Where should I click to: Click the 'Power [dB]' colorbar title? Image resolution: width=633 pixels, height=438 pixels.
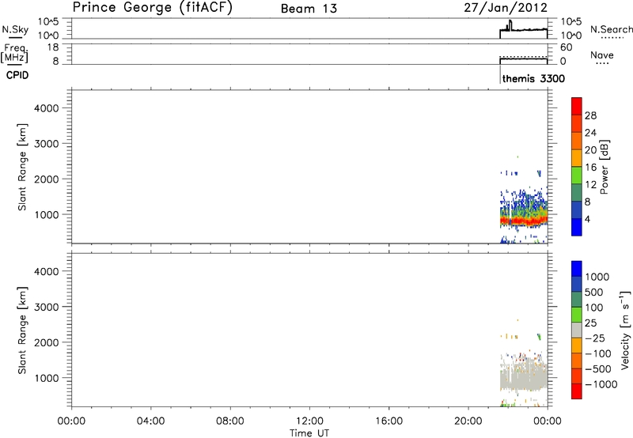(x=604, y=167)
